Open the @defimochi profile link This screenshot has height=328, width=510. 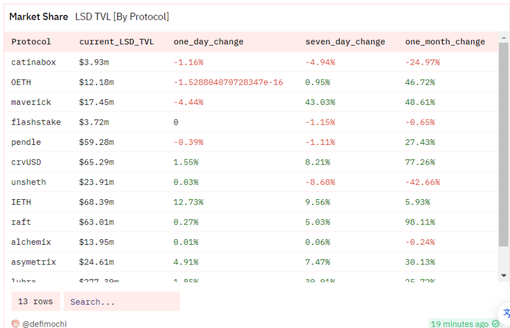click(44, 324)
